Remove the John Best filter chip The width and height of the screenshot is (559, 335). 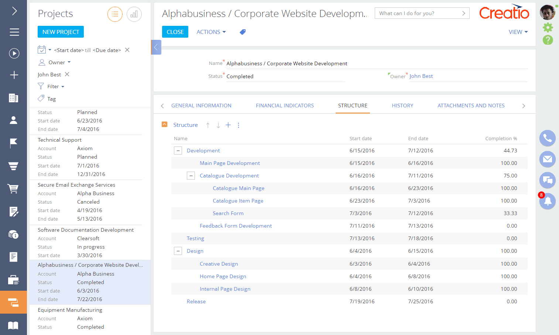66,74
